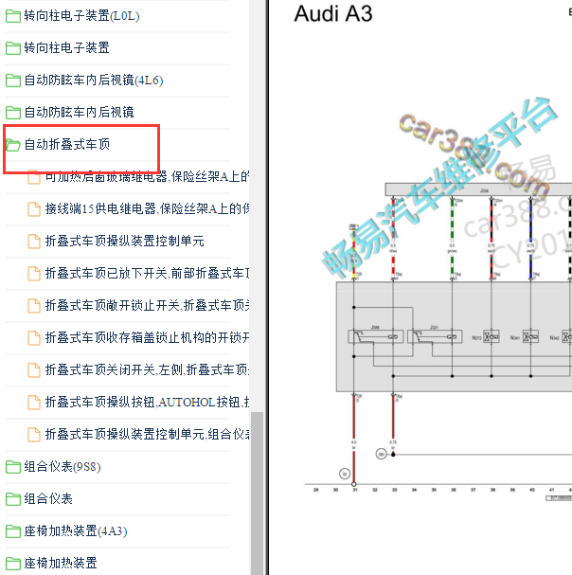This screenshot has width=572, height=575.
Task: Open folder icon beside 组合仪表
Action: (13, 498)
